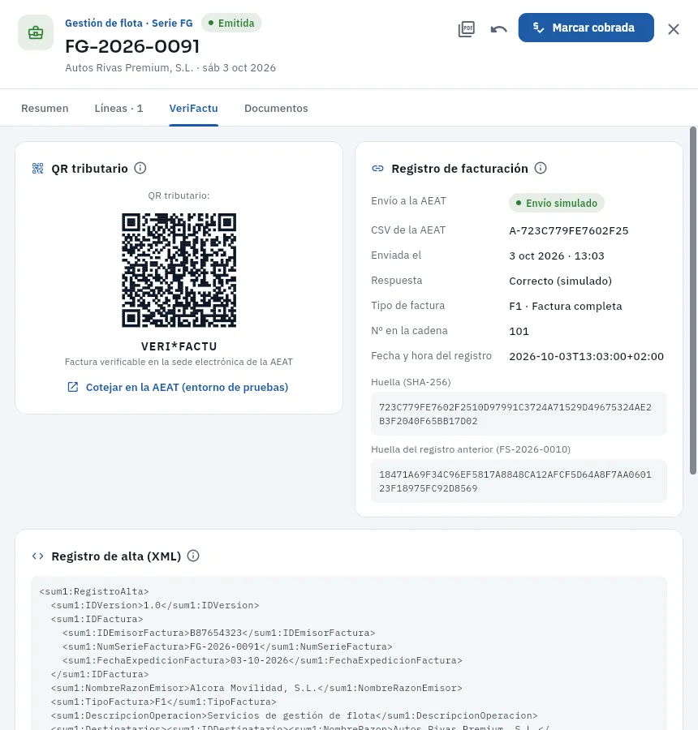Click timestamp 2026-10-03T13:03:00+02:00
This screenshot has height=730, width=698.
(586, 356)
